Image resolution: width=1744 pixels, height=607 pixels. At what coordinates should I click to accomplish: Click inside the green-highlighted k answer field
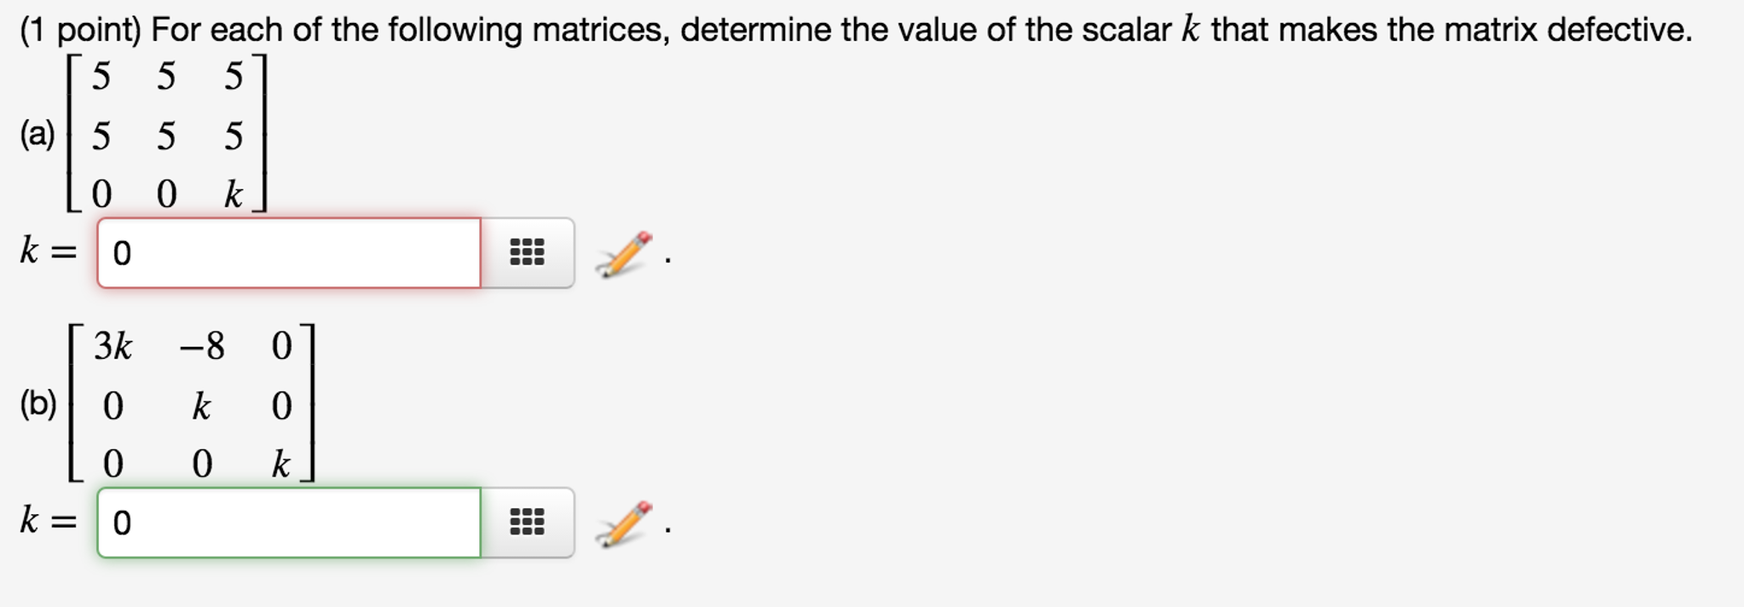[x=290, y=524]
